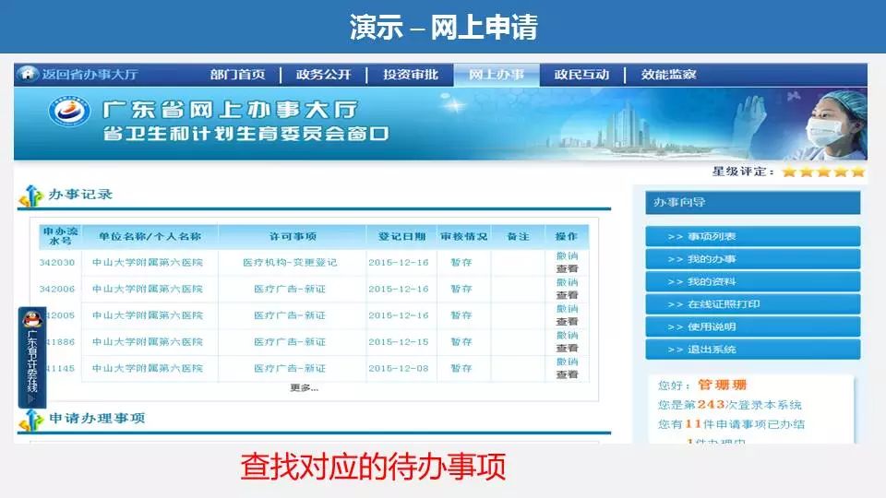Open the 我的资料 guide button
The image size is (886, 498).
point(753,282)
